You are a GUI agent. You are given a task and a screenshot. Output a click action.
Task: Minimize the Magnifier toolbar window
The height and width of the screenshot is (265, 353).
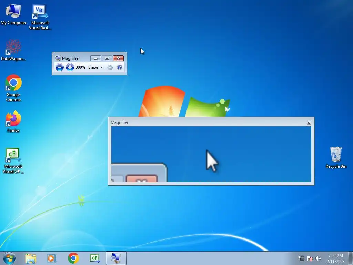point(95,58)
